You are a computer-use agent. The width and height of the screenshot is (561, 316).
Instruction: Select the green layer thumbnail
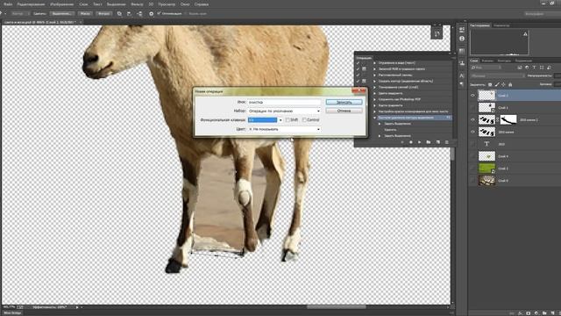486,168
